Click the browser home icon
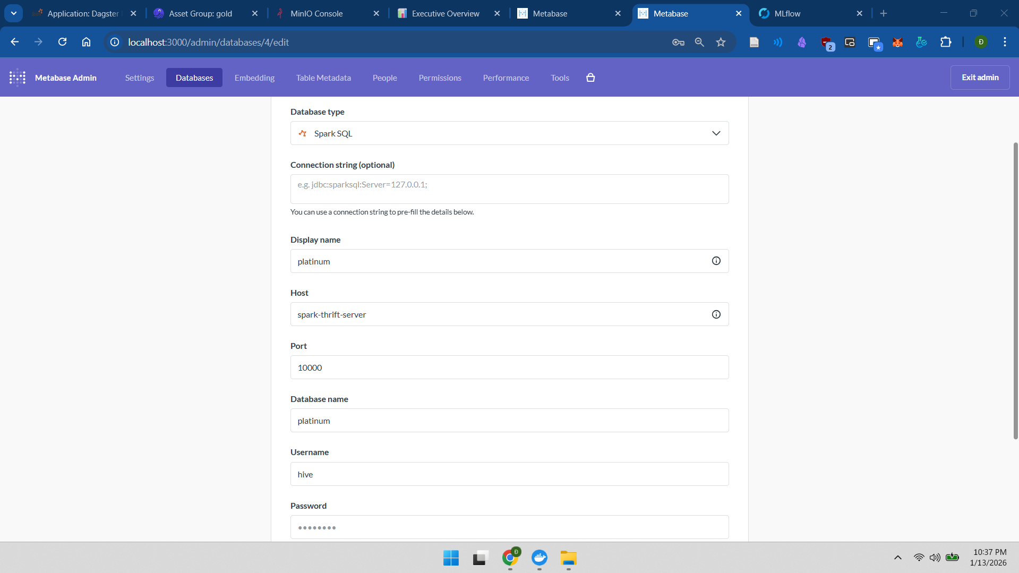This screenshot has width=1019, height=573. pos(86,42)
